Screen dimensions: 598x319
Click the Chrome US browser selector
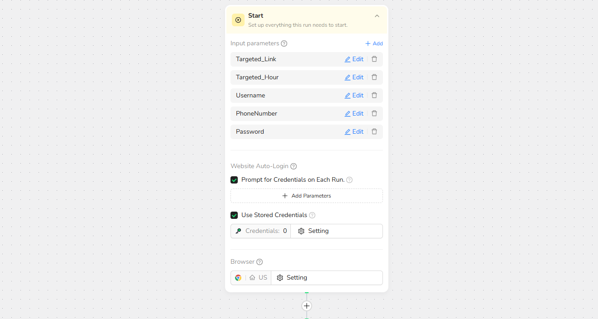[251, 278]
